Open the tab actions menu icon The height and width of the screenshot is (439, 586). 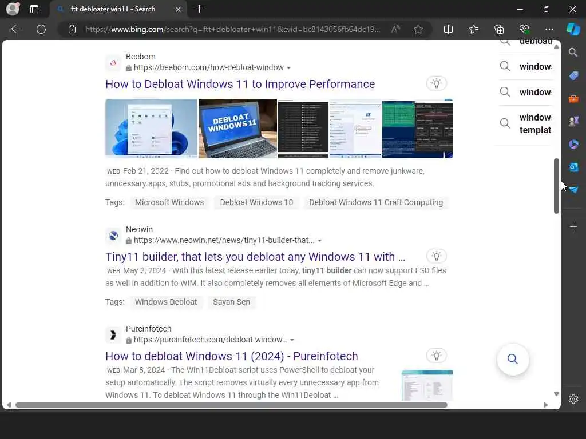coord(34,9)
